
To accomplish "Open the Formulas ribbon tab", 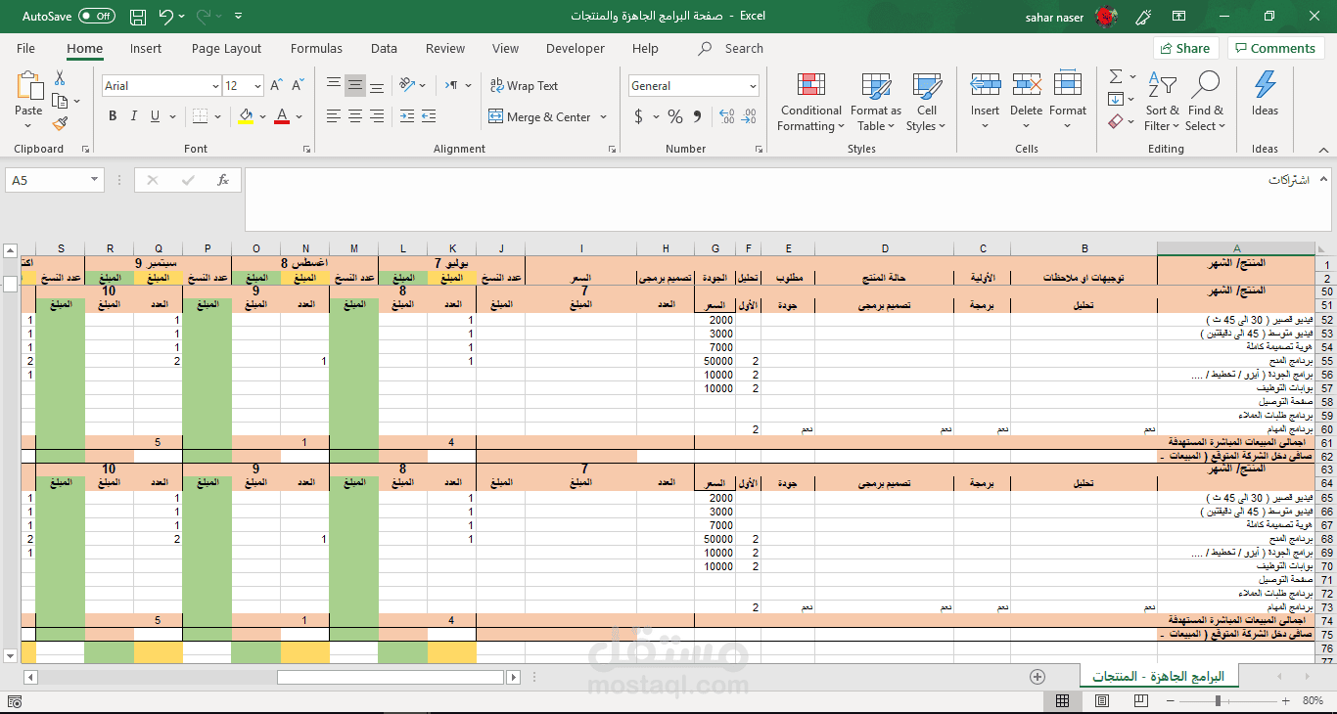I will [x=316, y=48].
